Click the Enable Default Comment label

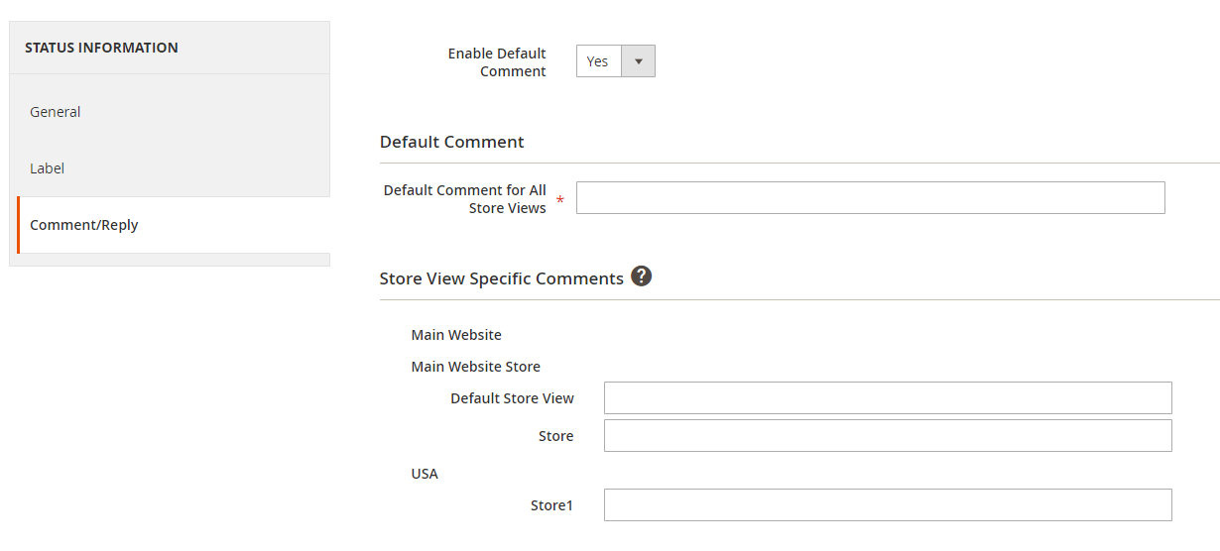click(x=497, y=62)
